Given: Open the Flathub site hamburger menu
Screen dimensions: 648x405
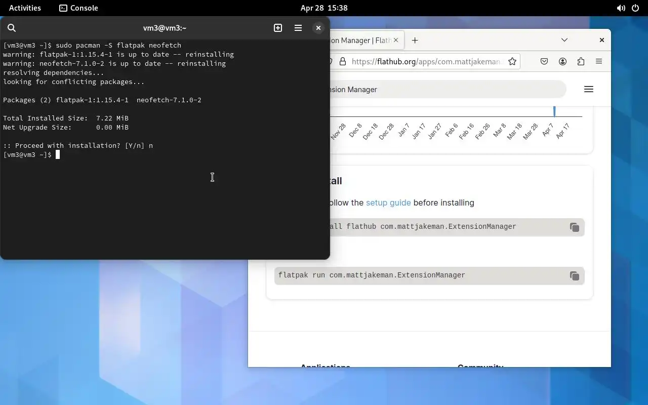Looking at the screenshot, I should 588,89.
